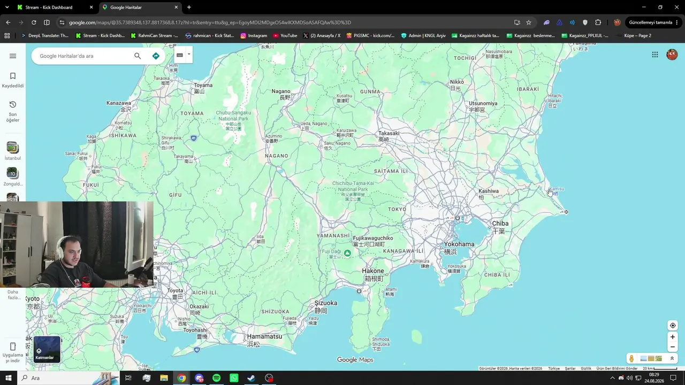Select the Zonguldak recent thumbnail
Viewport: 685px width, 385px height.
12,173
